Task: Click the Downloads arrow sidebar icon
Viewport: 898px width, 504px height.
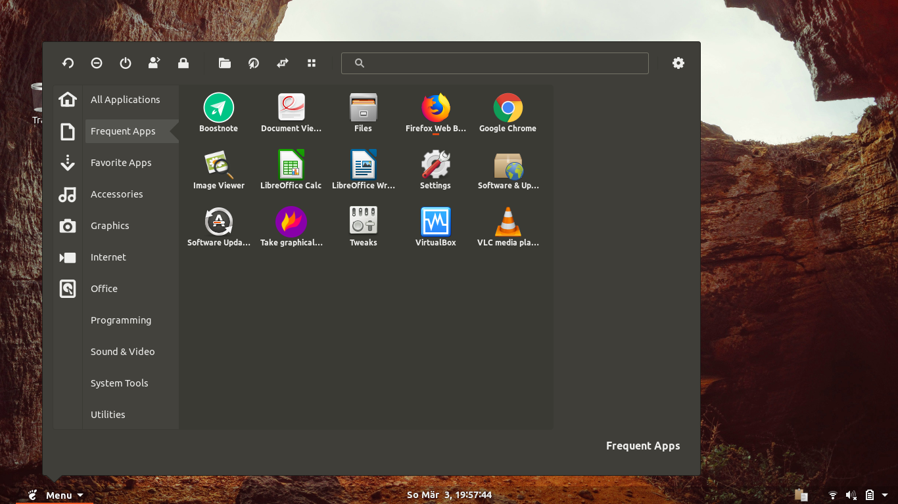Action: pyautogui.click(x=68, y=163)
